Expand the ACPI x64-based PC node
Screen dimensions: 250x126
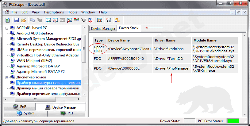7,28
